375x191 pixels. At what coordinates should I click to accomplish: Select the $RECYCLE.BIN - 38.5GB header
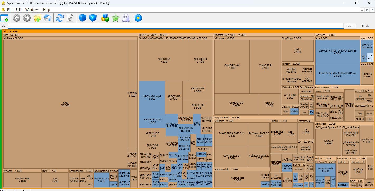tap(175, 35)
